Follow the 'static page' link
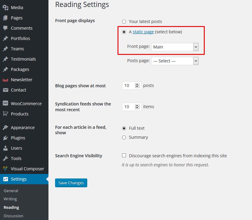The image size is (252, 220). (x=143, y=32)
